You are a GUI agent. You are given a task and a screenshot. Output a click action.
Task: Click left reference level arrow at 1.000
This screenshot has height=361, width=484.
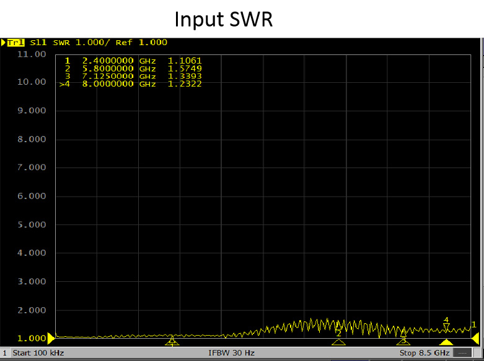(x=51, y=338)
